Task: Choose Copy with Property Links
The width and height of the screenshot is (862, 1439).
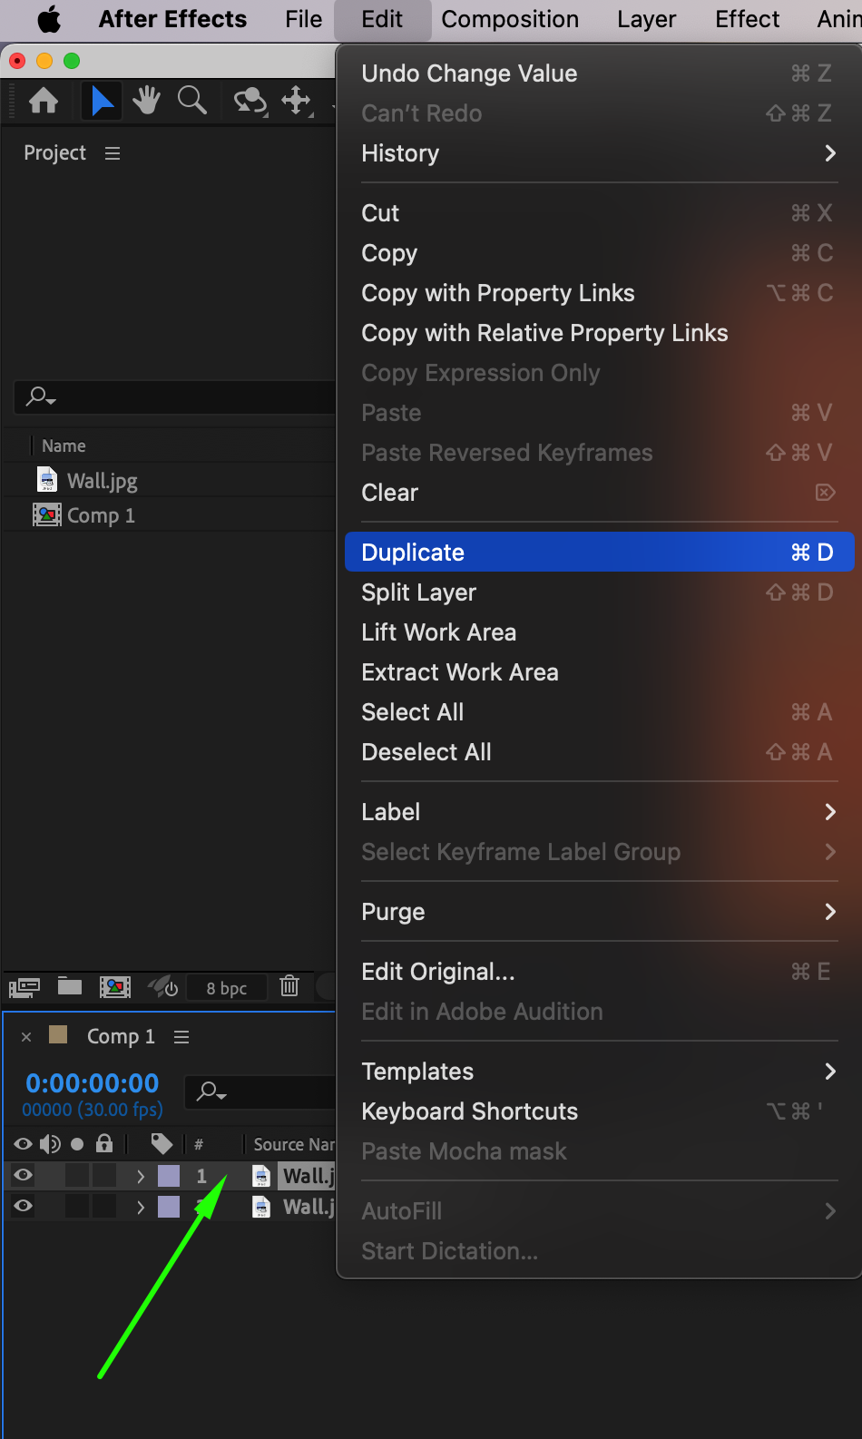Action: [598, 293]
